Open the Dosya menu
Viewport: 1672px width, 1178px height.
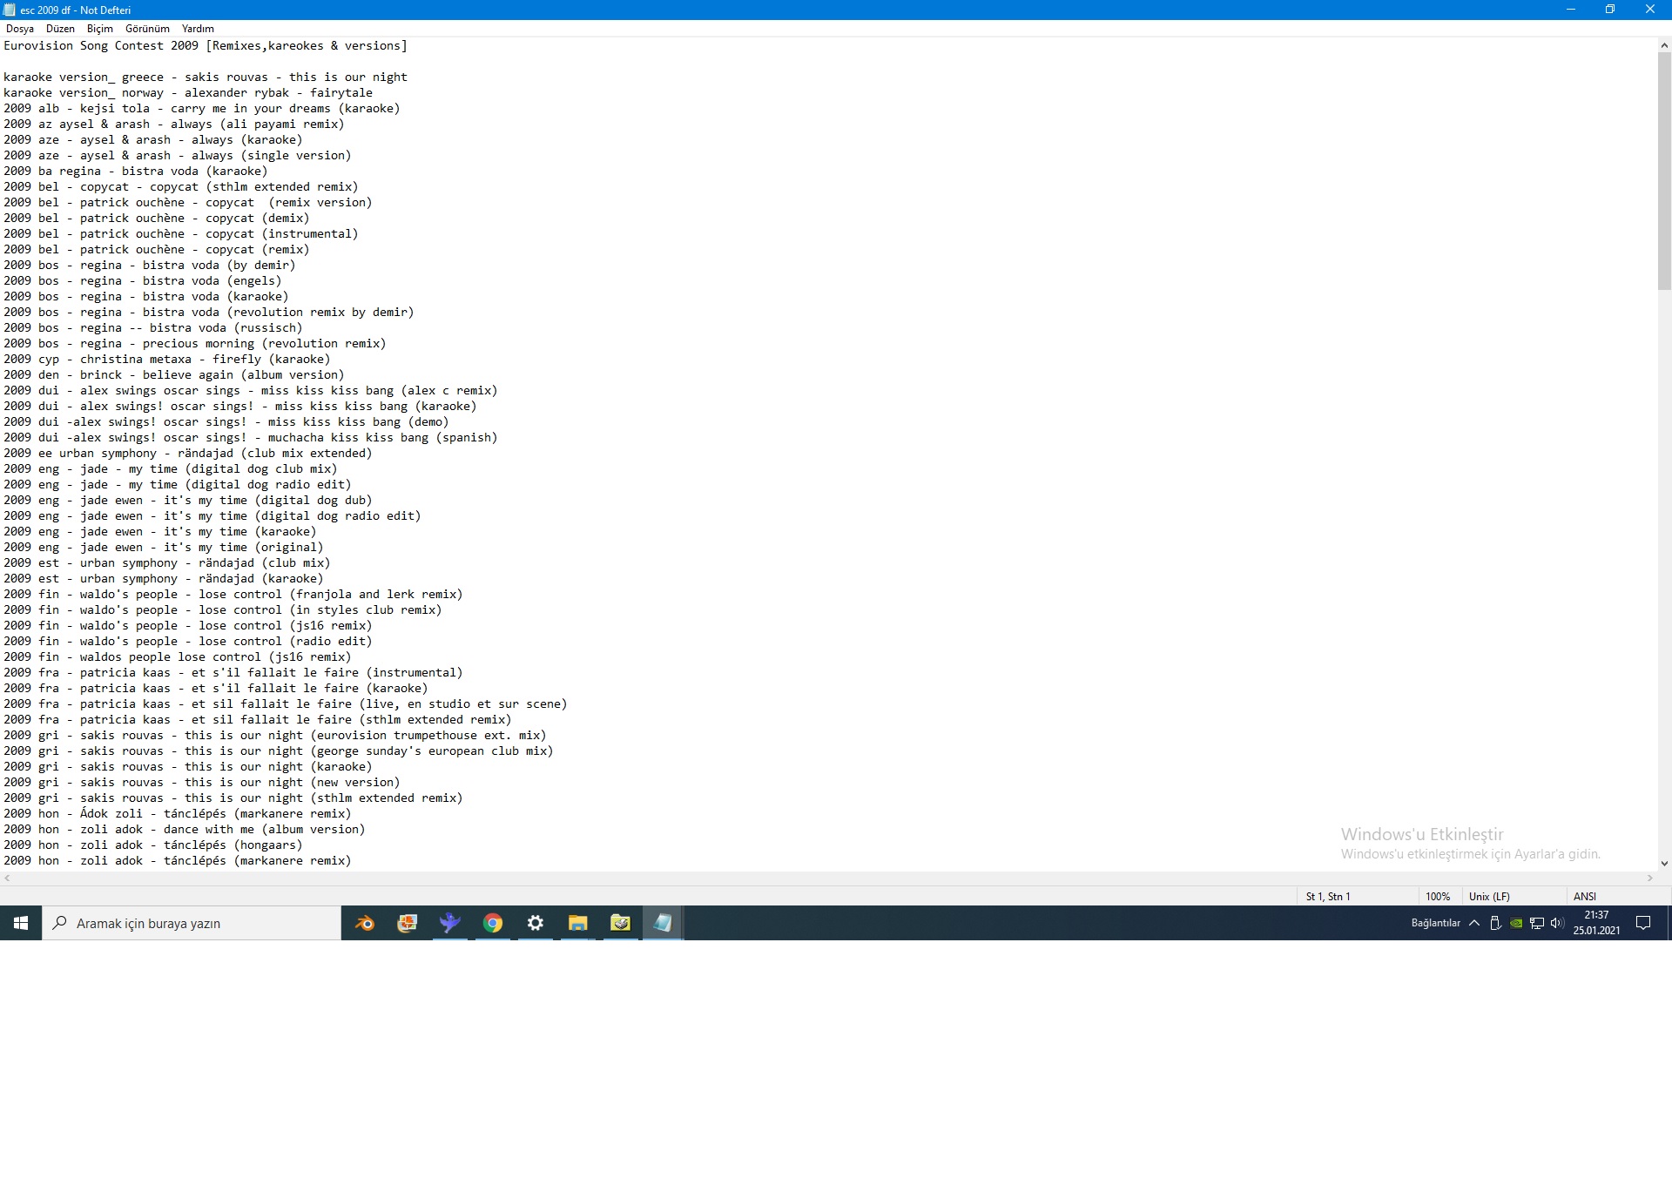20,29
